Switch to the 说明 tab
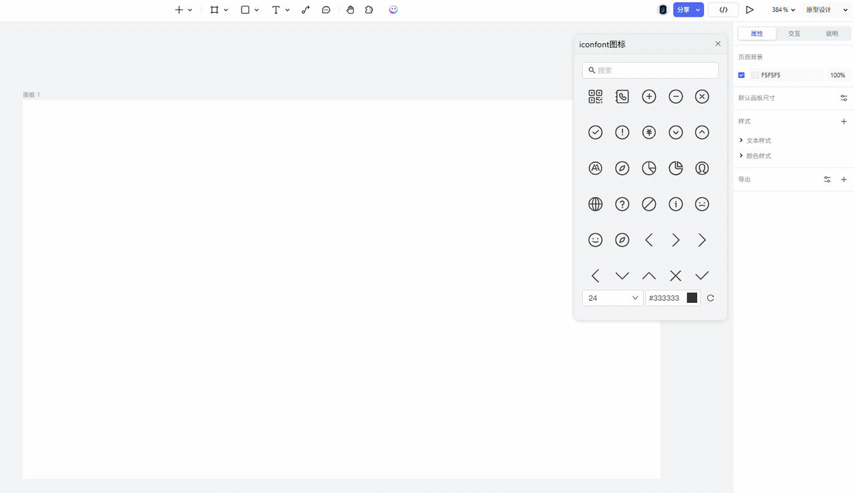854x493 pixels. 831,33
